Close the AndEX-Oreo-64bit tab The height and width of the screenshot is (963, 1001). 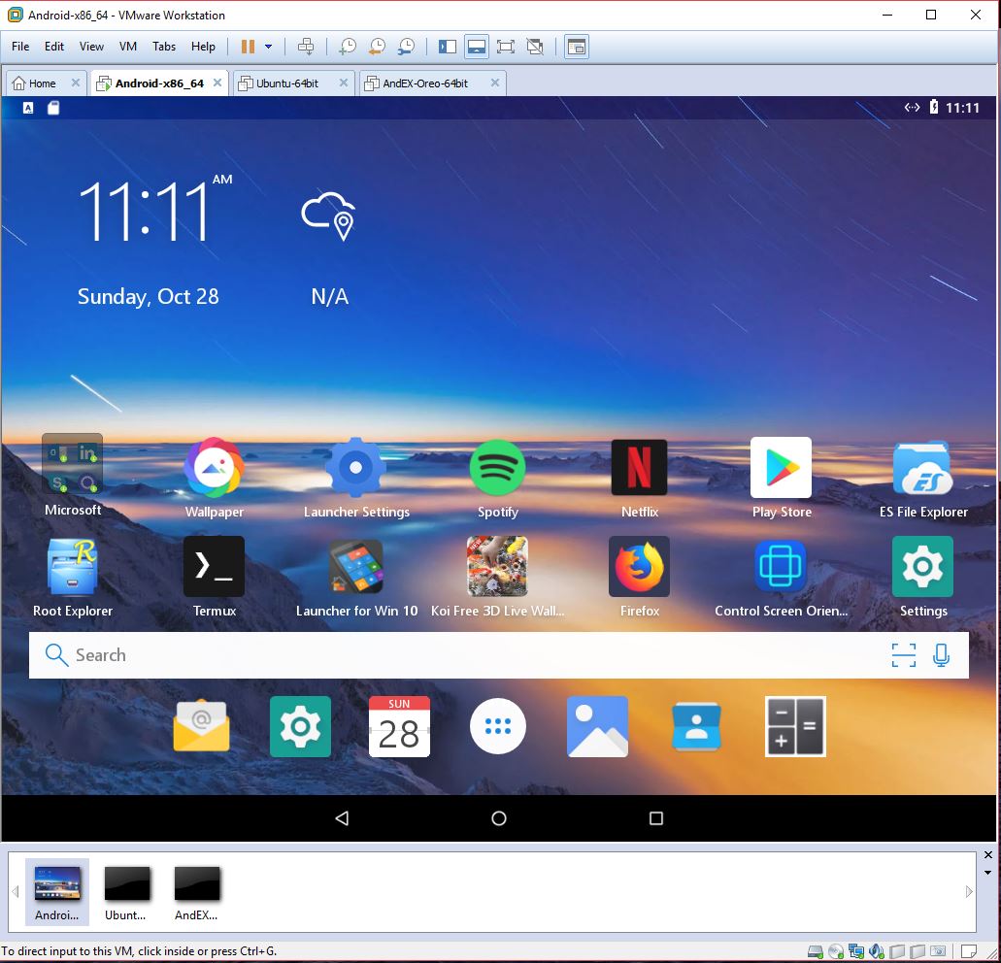click(x=495, y=83)
